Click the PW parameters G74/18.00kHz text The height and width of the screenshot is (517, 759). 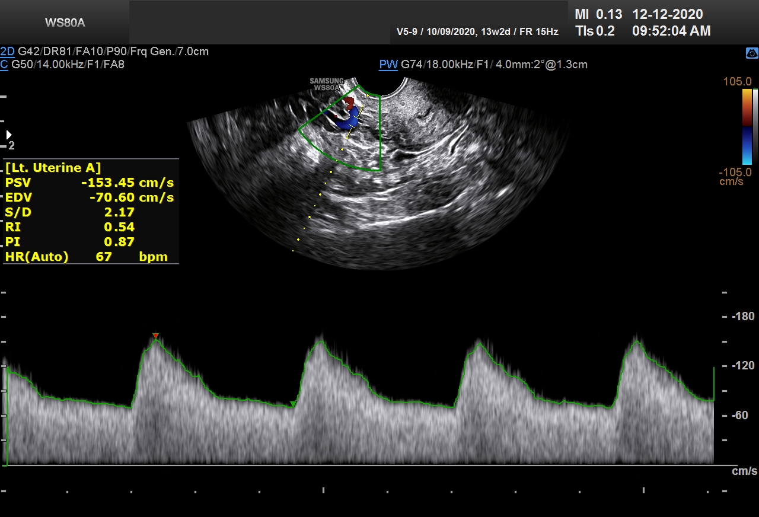tap(495, 64)
